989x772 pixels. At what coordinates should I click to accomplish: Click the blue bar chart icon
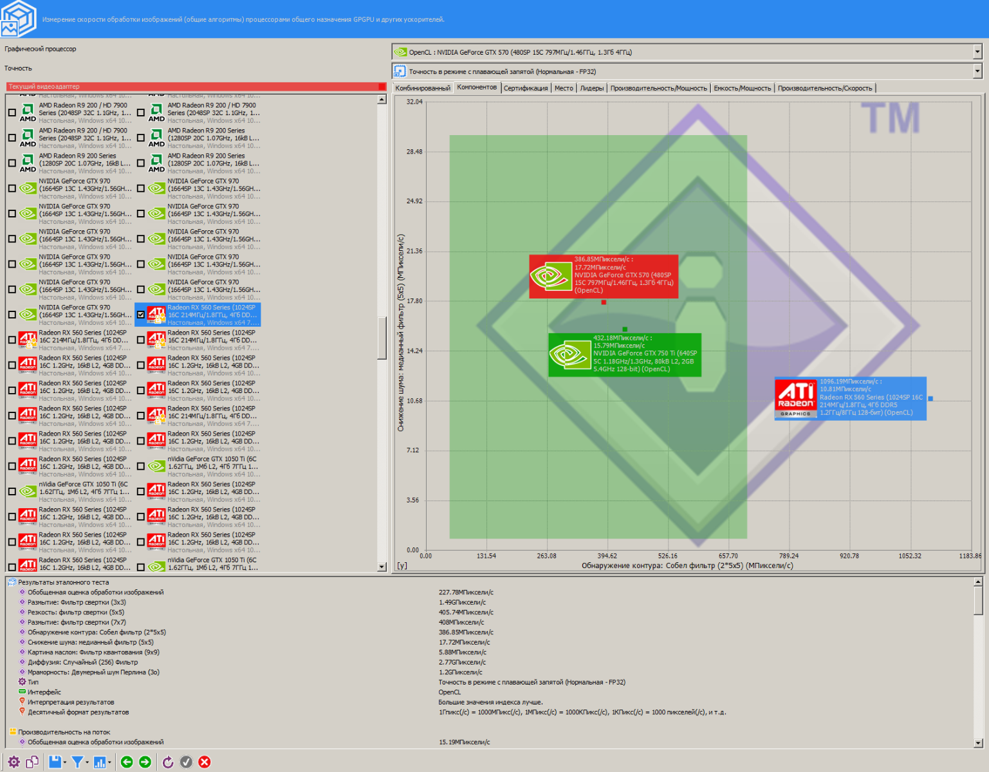pyautogui.click(x=100, y=762)
